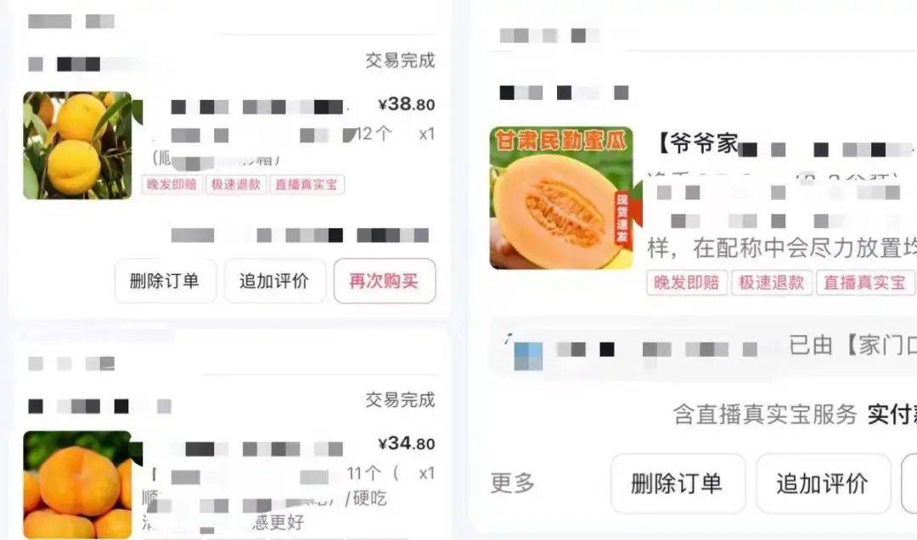Open the yellow peach product thumbnail
The width and height of the screenshot is (917, 540).
[78, 145]
